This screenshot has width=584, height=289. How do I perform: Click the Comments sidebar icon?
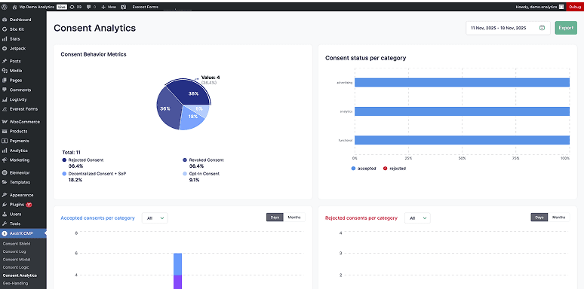pyautogui.click(x=5, y=90)
